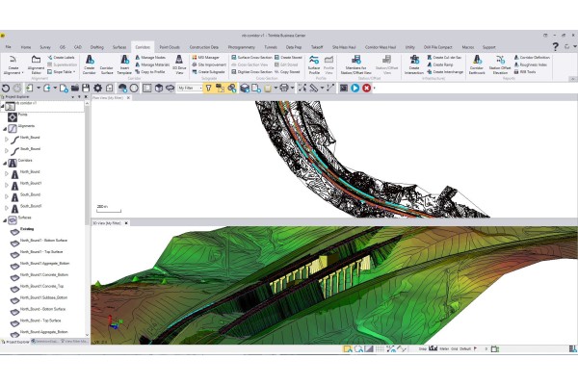Toggle the view filter funnel icon

pos(208,88)
